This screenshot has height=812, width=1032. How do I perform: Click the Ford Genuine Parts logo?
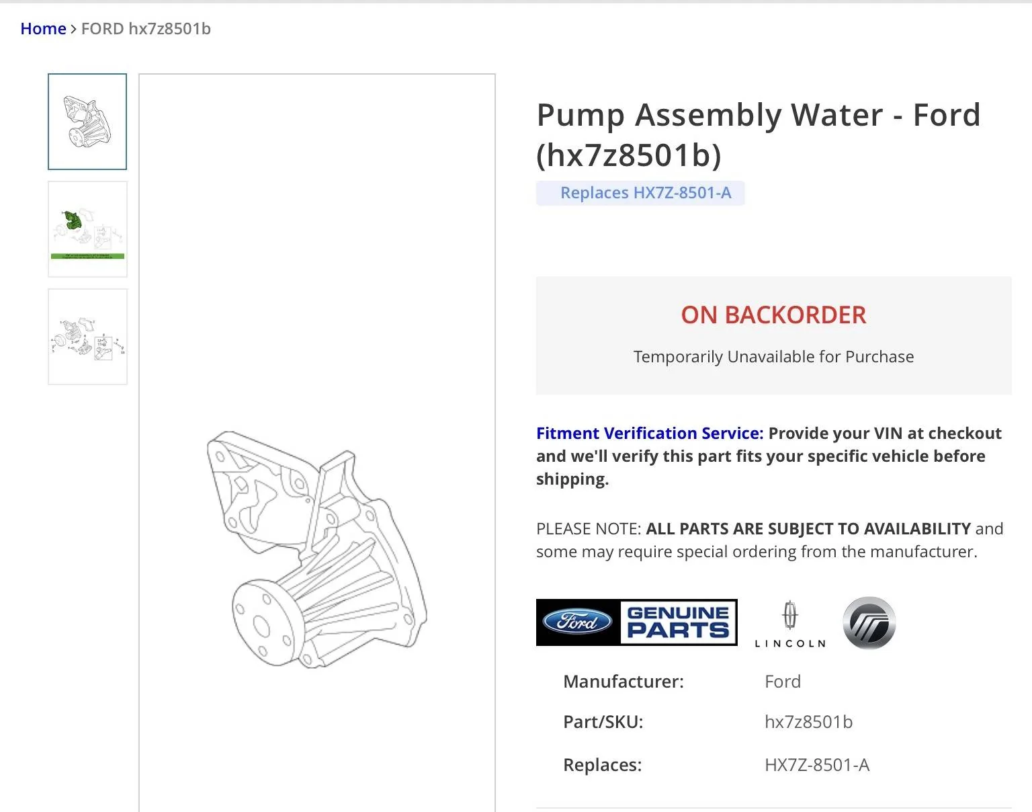click(x=635, y=622)
